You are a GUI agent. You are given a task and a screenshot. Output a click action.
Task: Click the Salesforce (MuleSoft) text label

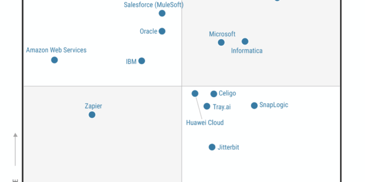154,5
